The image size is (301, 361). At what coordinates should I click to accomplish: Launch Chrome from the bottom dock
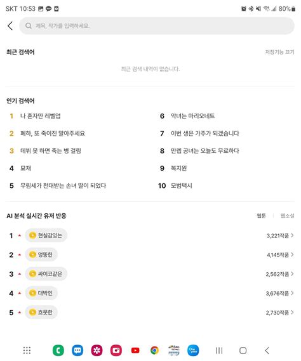(x=155, y=350)
